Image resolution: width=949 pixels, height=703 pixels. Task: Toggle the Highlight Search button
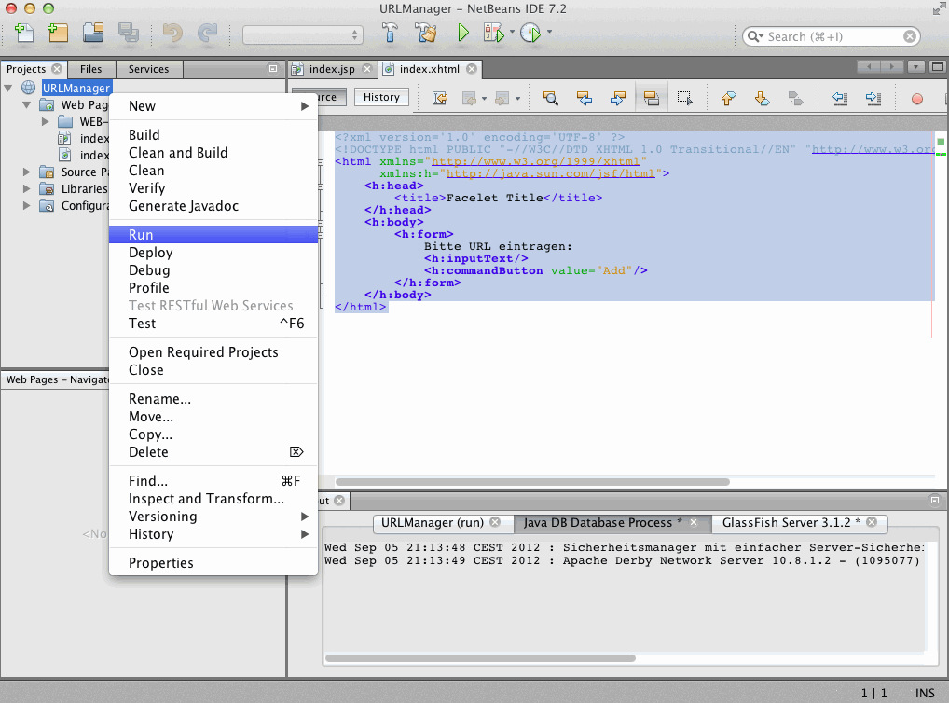(651, 98)
